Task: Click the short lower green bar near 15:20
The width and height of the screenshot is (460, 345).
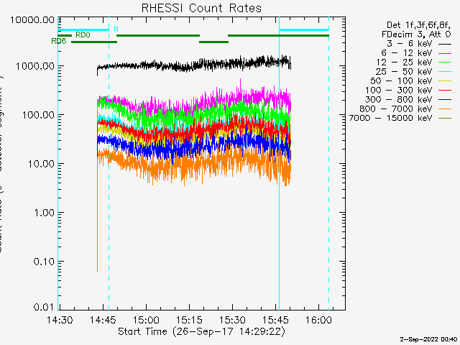Action: 214,42
